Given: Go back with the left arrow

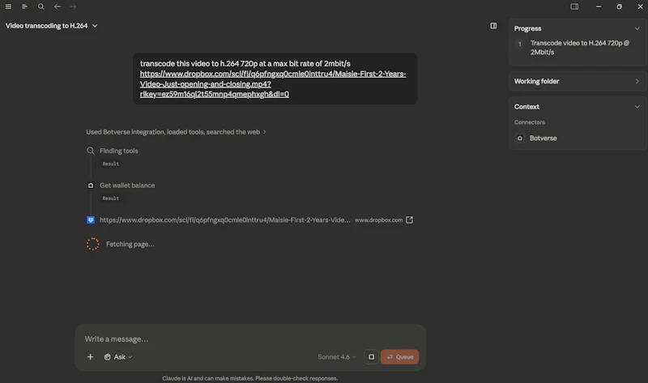Looking at the screenshot, I should 58,6.
